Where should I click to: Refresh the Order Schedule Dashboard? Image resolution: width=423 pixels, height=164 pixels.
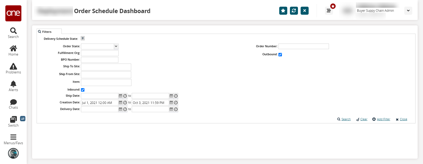[294, 11]
